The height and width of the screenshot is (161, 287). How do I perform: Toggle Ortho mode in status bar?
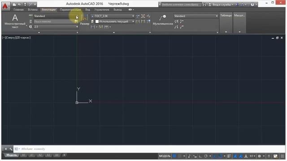coord(200,156)
